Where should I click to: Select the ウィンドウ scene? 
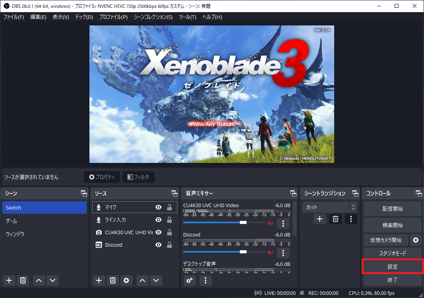click(x=44, y=234)
